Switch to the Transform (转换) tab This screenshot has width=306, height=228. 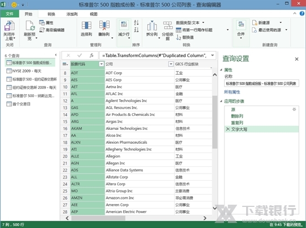[x=52, y=14]
